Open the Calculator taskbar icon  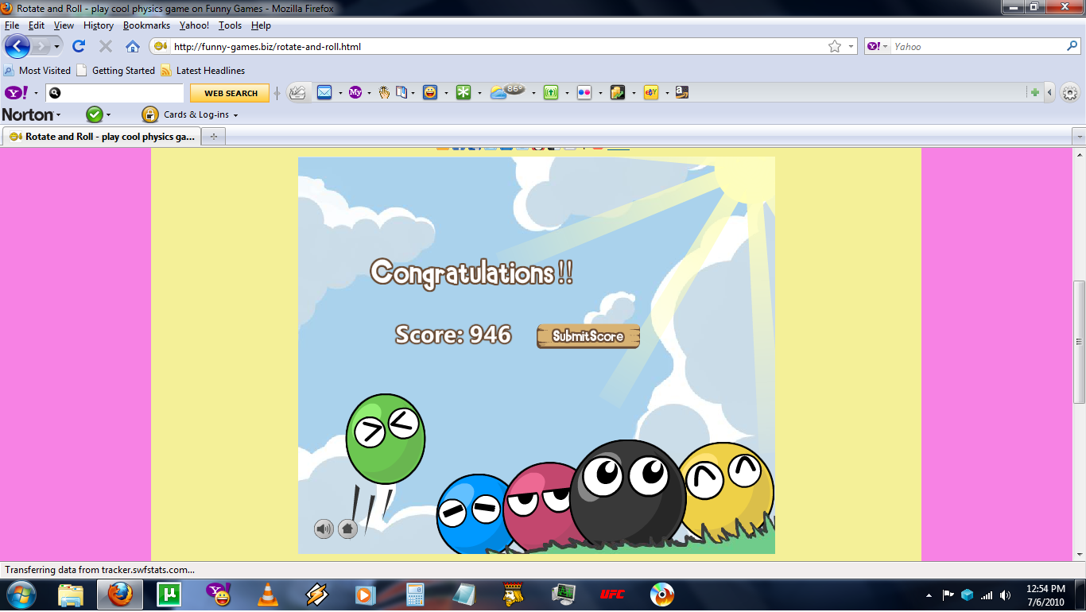(x=415, y=595)
